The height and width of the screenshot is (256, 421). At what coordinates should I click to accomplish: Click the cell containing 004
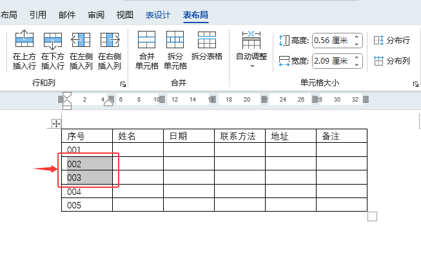point(87,191)
